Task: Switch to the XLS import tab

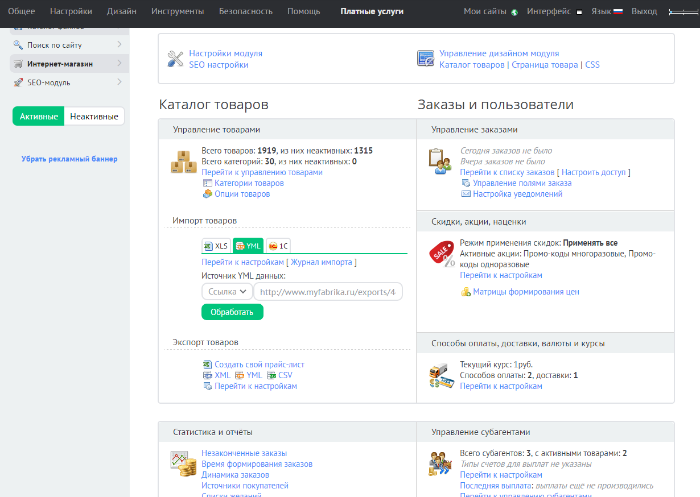Action: (216, 246)
